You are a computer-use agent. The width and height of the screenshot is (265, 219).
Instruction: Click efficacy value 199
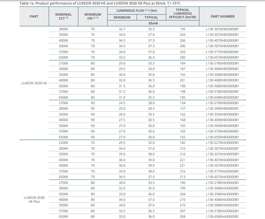[183, 188]
